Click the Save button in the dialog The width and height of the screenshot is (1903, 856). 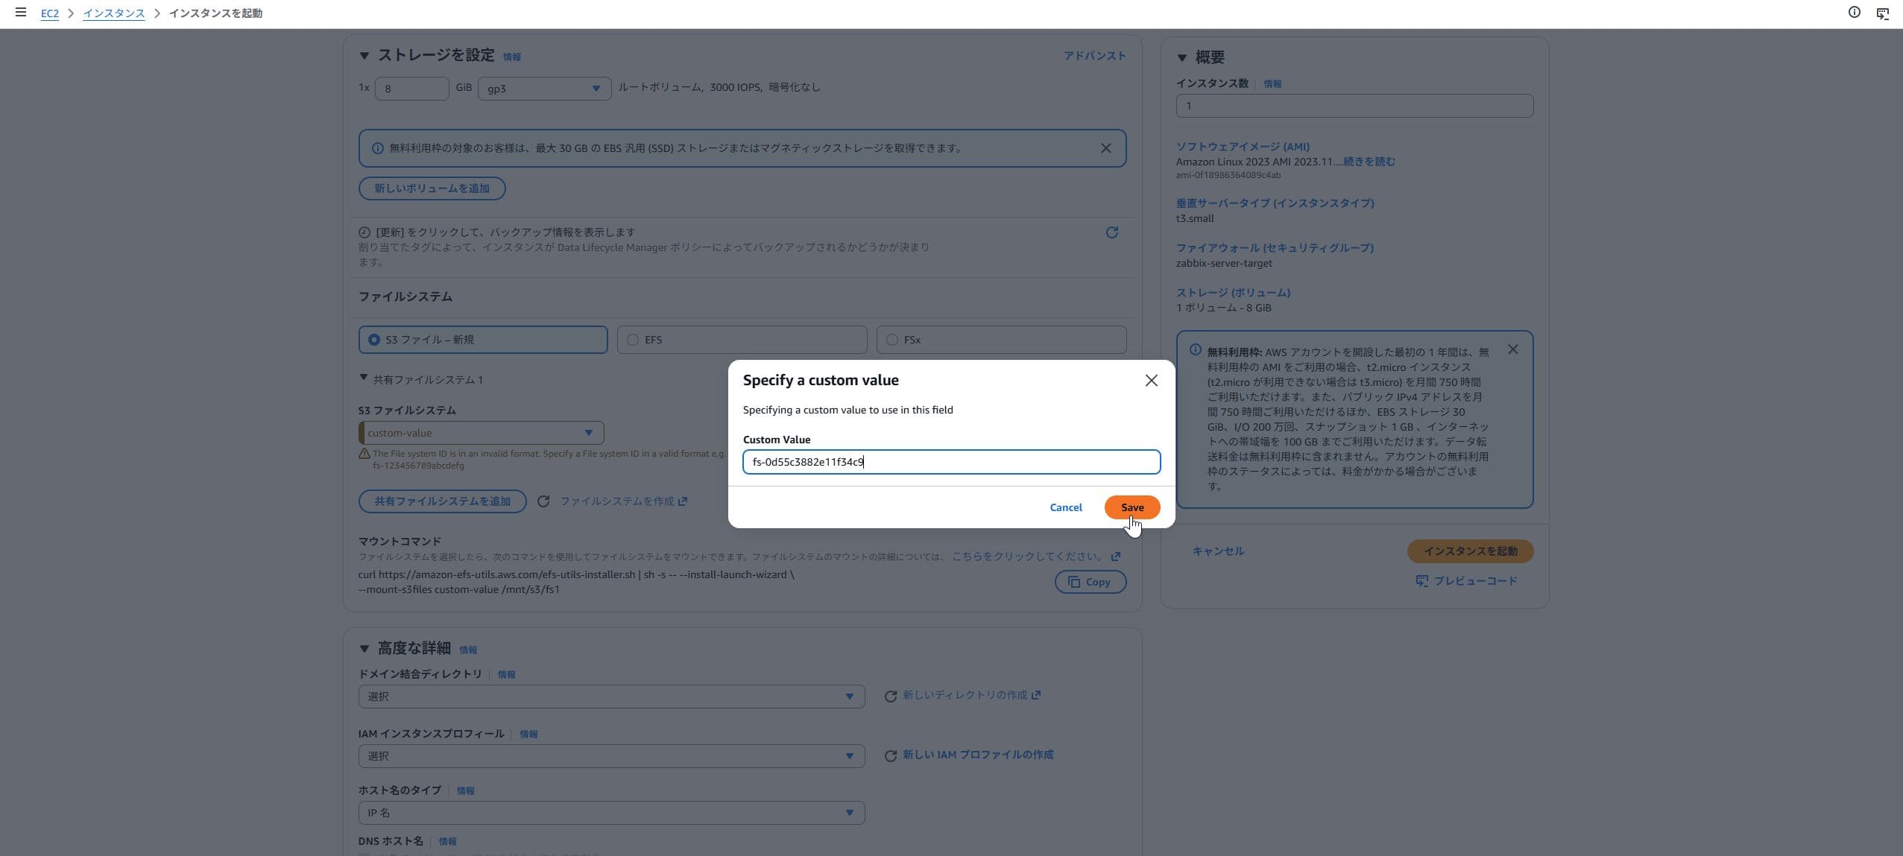click(1132, 507)
